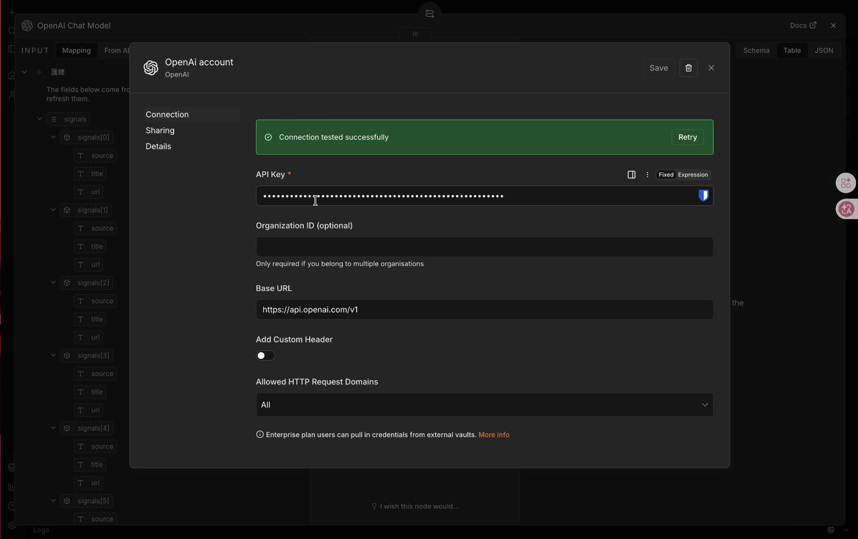Image resolution: width=858 pixels, height=539 pixels.
Task: Select the source field under signals[0]
Action: 95,156
